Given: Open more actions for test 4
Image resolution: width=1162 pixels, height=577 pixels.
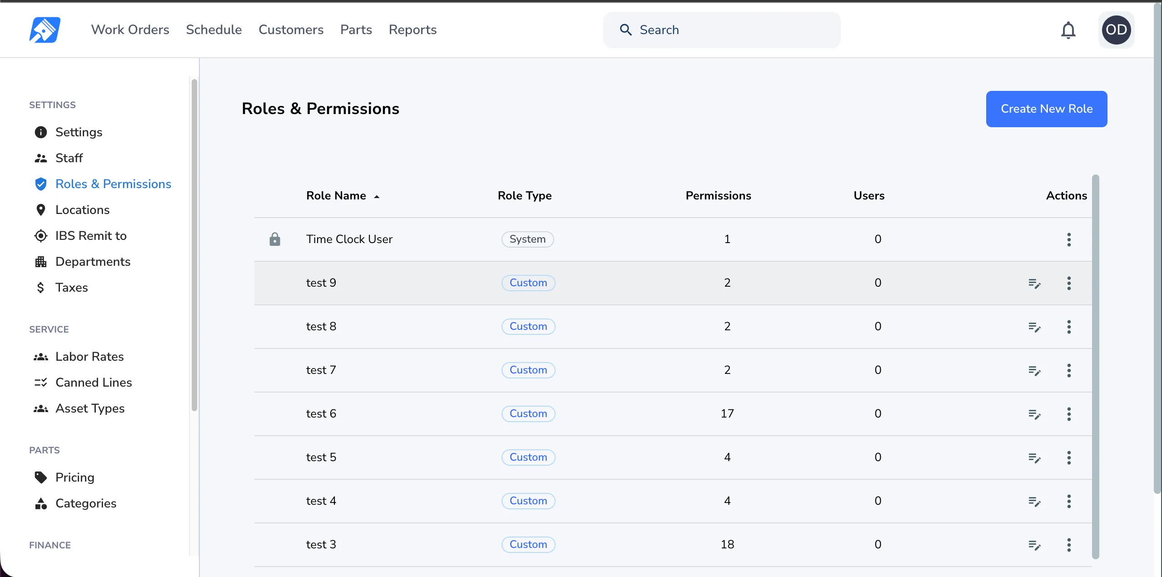Looking at the screenshot, I should pos(1069,501).
